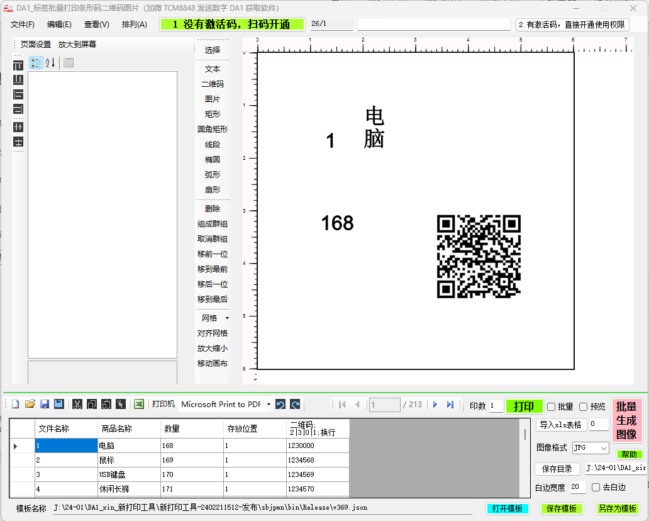Click 有激活码，直接开通使用权限 button

pos(572,25)
